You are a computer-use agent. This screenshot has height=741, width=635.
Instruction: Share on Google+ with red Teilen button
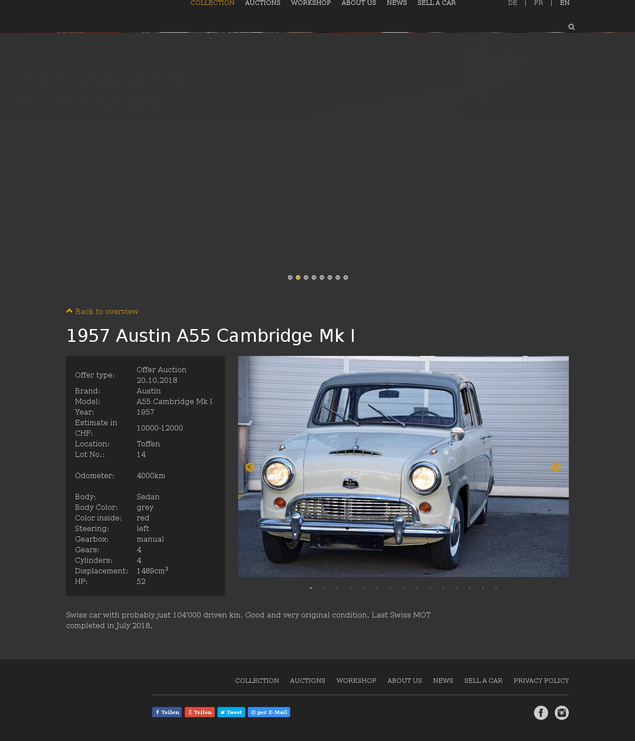coord(200,712)
